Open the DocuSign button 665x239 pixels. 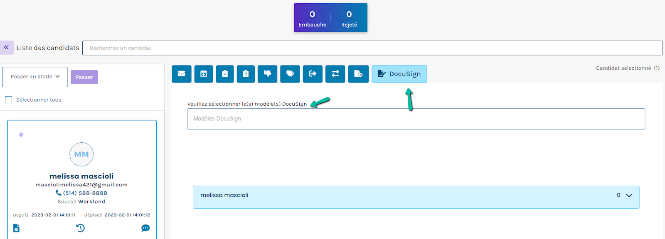399,74
